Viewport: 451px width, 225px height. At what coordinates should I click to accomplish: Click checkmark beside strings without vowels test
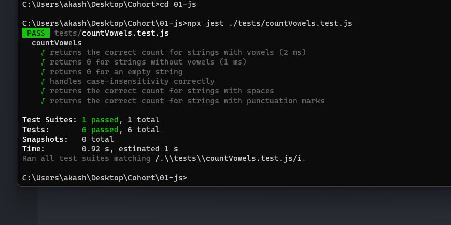[x=43, y=62]
